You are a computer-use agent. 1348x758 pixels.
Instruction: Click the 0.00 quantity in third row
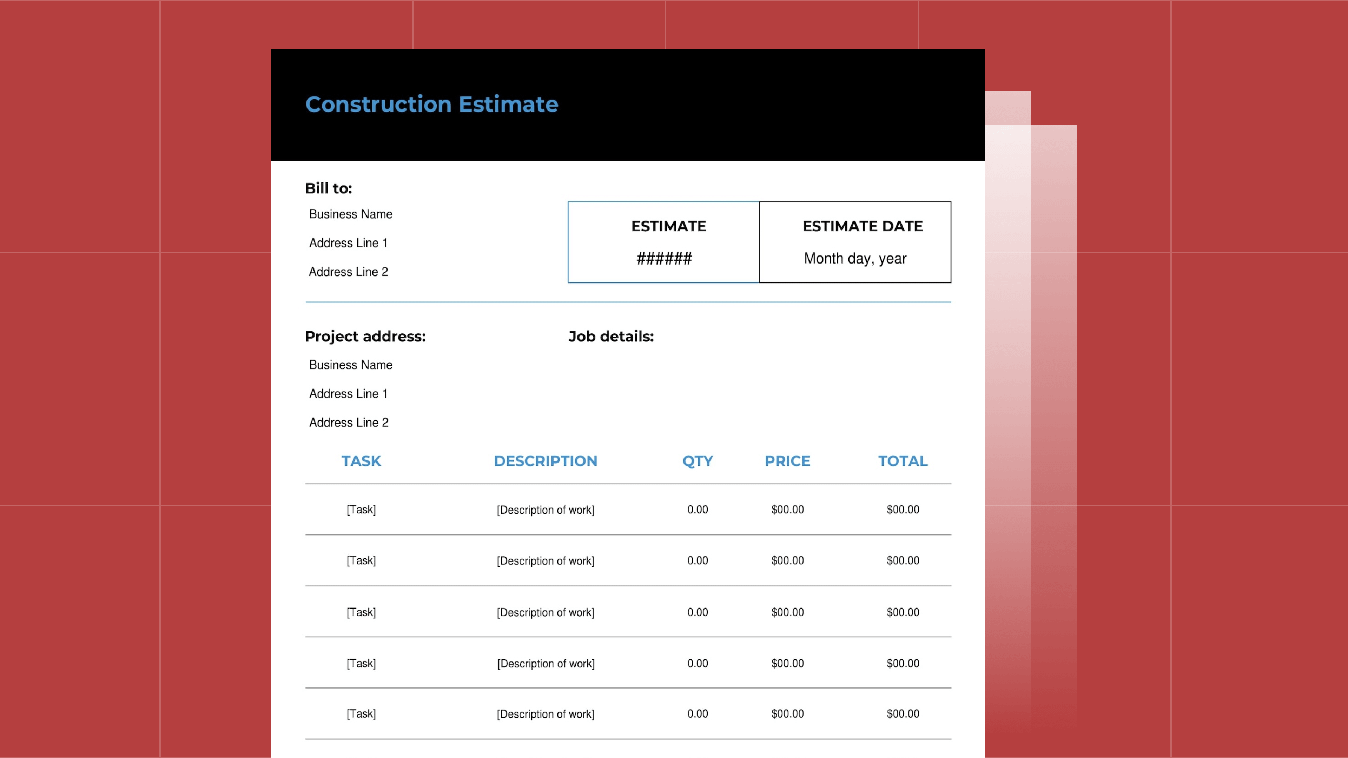(698, 612)
